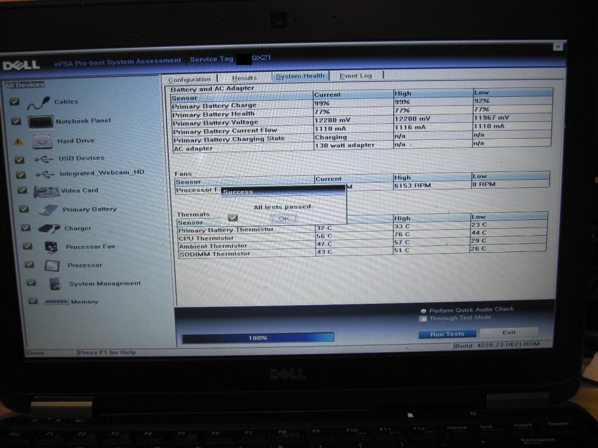
Task: Click the Done status text
Action: coord(36,353)
